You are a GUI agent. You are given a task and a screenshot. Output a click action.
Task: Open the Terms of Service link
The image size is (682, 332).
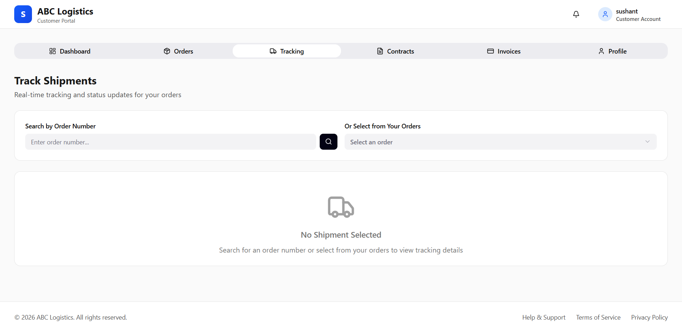pos(598,317)
